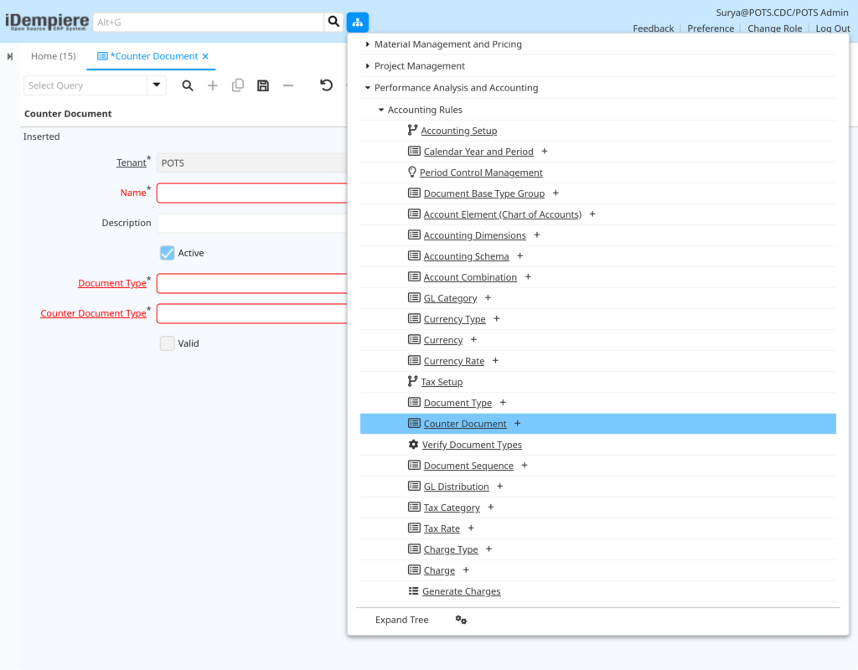Click the plus icon next to Accounting Schema
Image resolution: width=858 pixels, height=670 pixels.
click(x=519, y=256)
